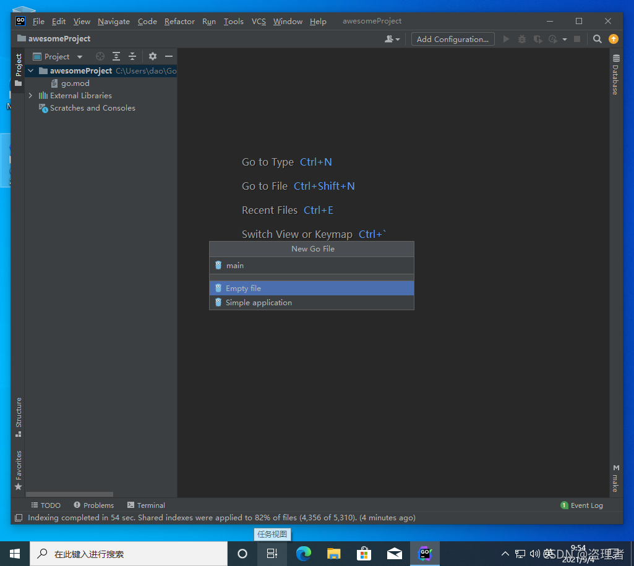This screenshot has width=634, height=566.
Task: Open the View menu
Action: pyautogui.click(x=82, y=22)
